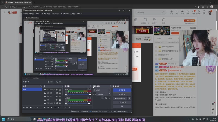Open 滤镜 filters button above sources

pos(59,82)
